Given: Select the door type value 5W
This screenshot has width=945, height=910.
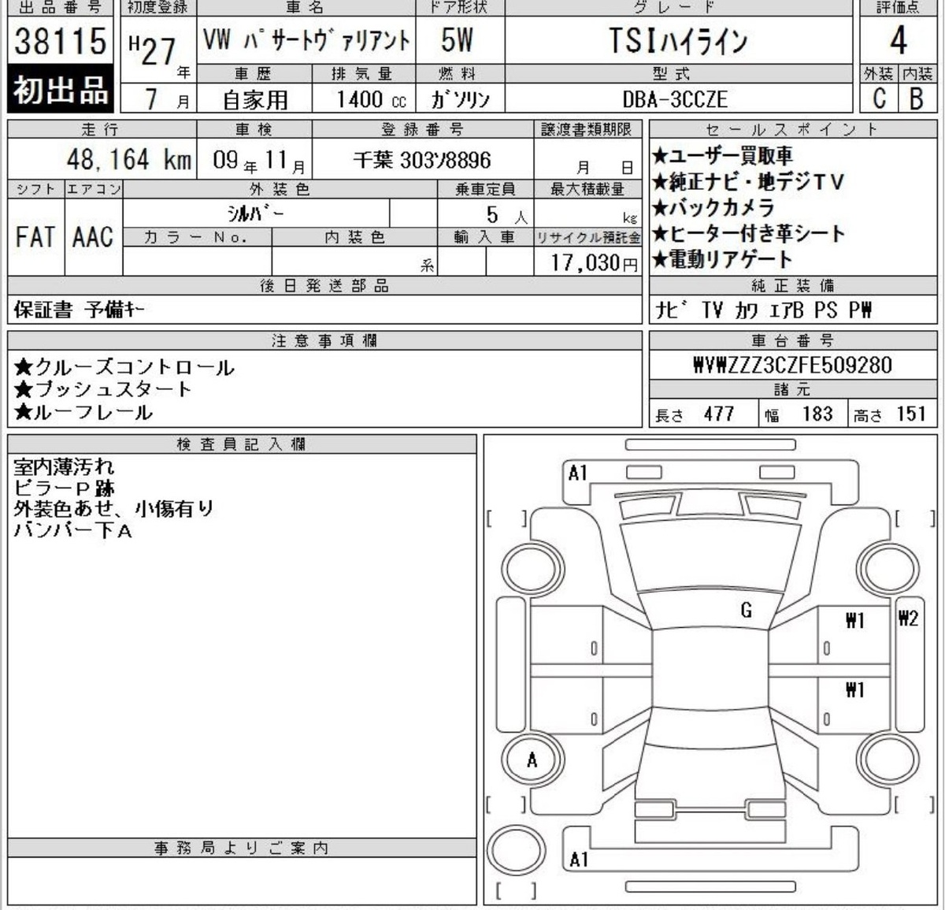Looking at the screenshot, I should pos(457,40).
